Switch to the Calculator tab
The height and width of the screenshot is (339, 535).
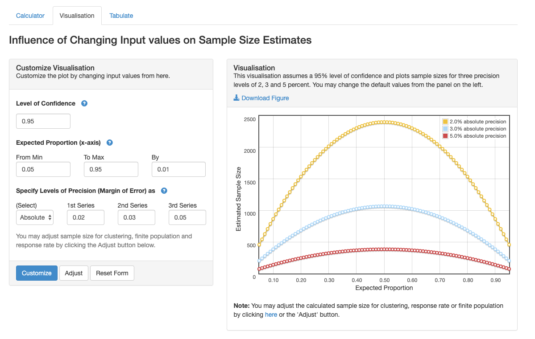coord(30,15)
